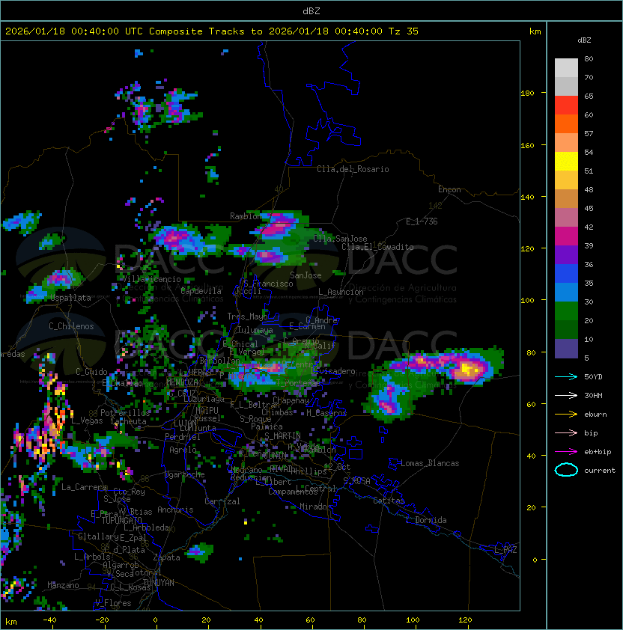Click the 'S_MARTIN' map label
Viewport: 623px width, 630px height.
tap(282, 435)
